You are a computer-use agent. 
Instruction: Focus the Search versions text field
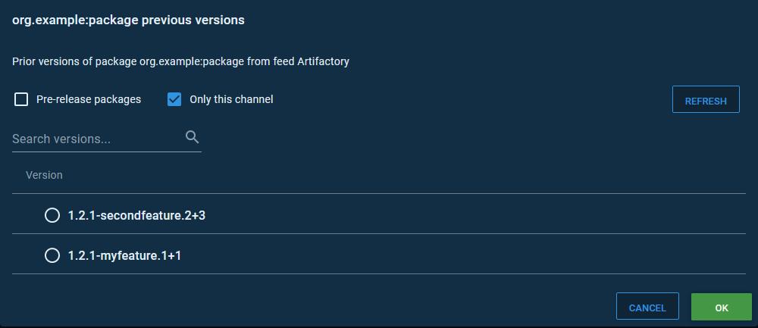95,139
